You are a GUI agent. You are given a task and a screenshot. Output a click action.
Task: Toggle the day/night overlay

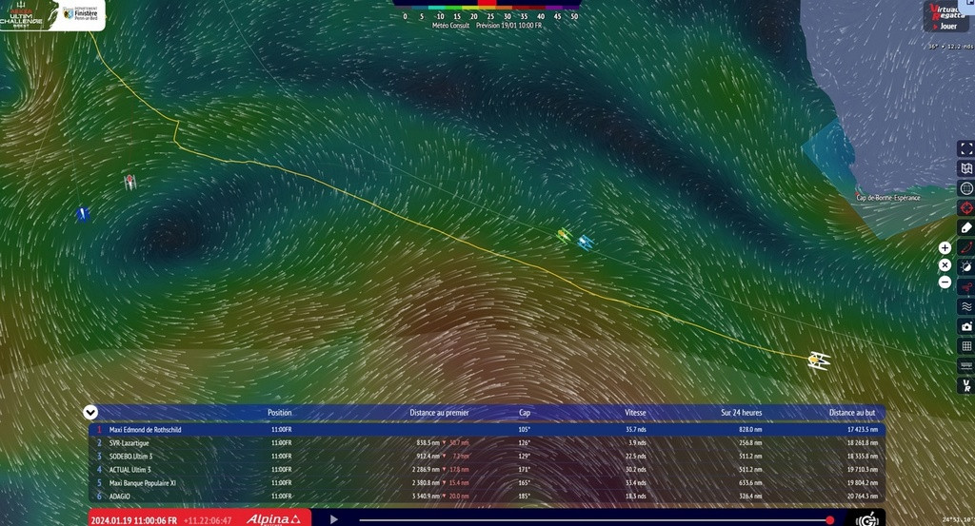965,267
